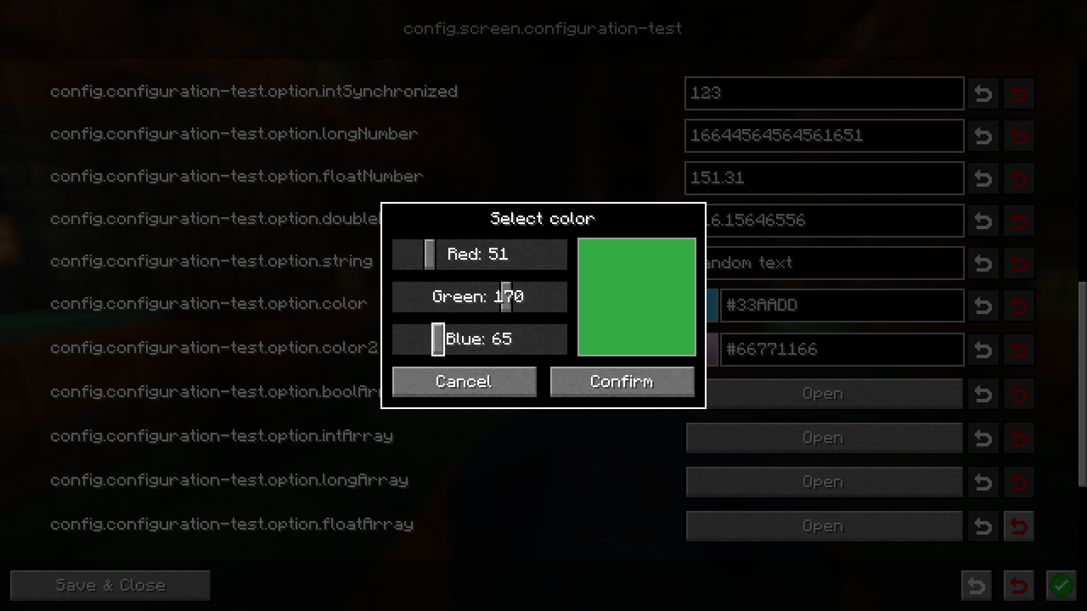Screen dimensions: 1087x611
Task: Click the Red value input slider area
Action: 478,255
